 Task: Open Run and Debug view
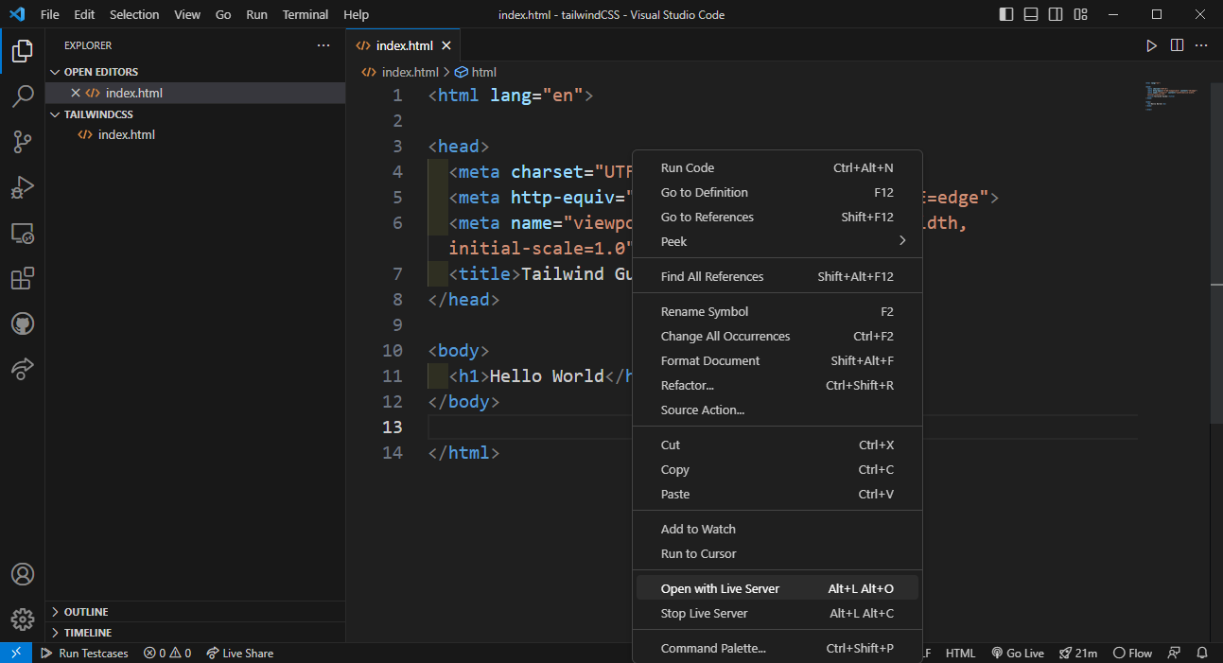point(23,187)
